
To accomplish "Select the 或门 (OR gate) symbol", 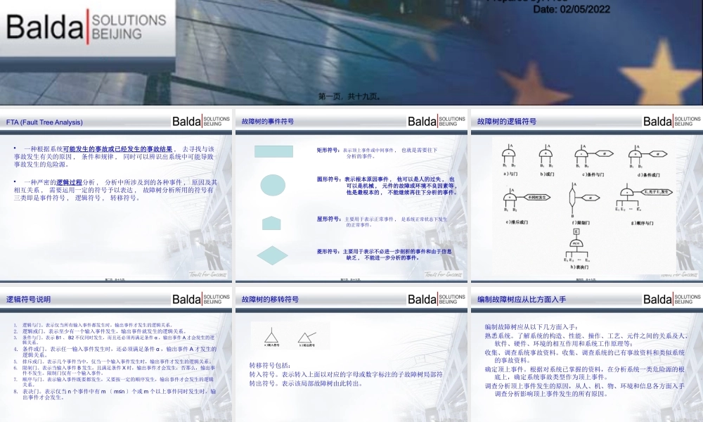I will pyautogui.click(x=545, y=152).
